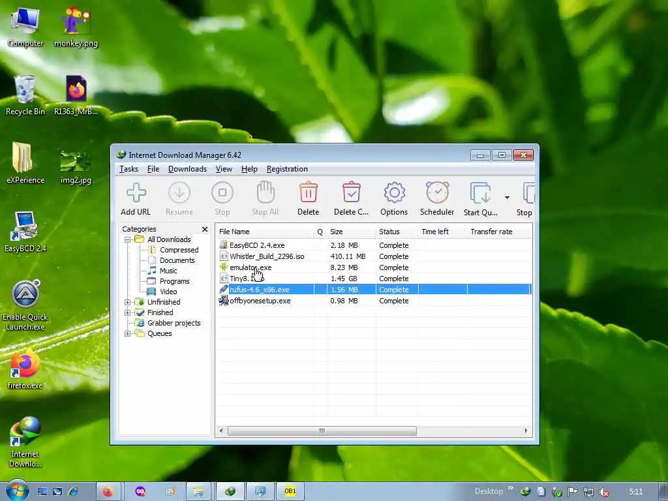Expand the Desktop toolbar chevron on taskbar
Image resolution: width=668 pixels, height=501 pixels.
point(510,488)
